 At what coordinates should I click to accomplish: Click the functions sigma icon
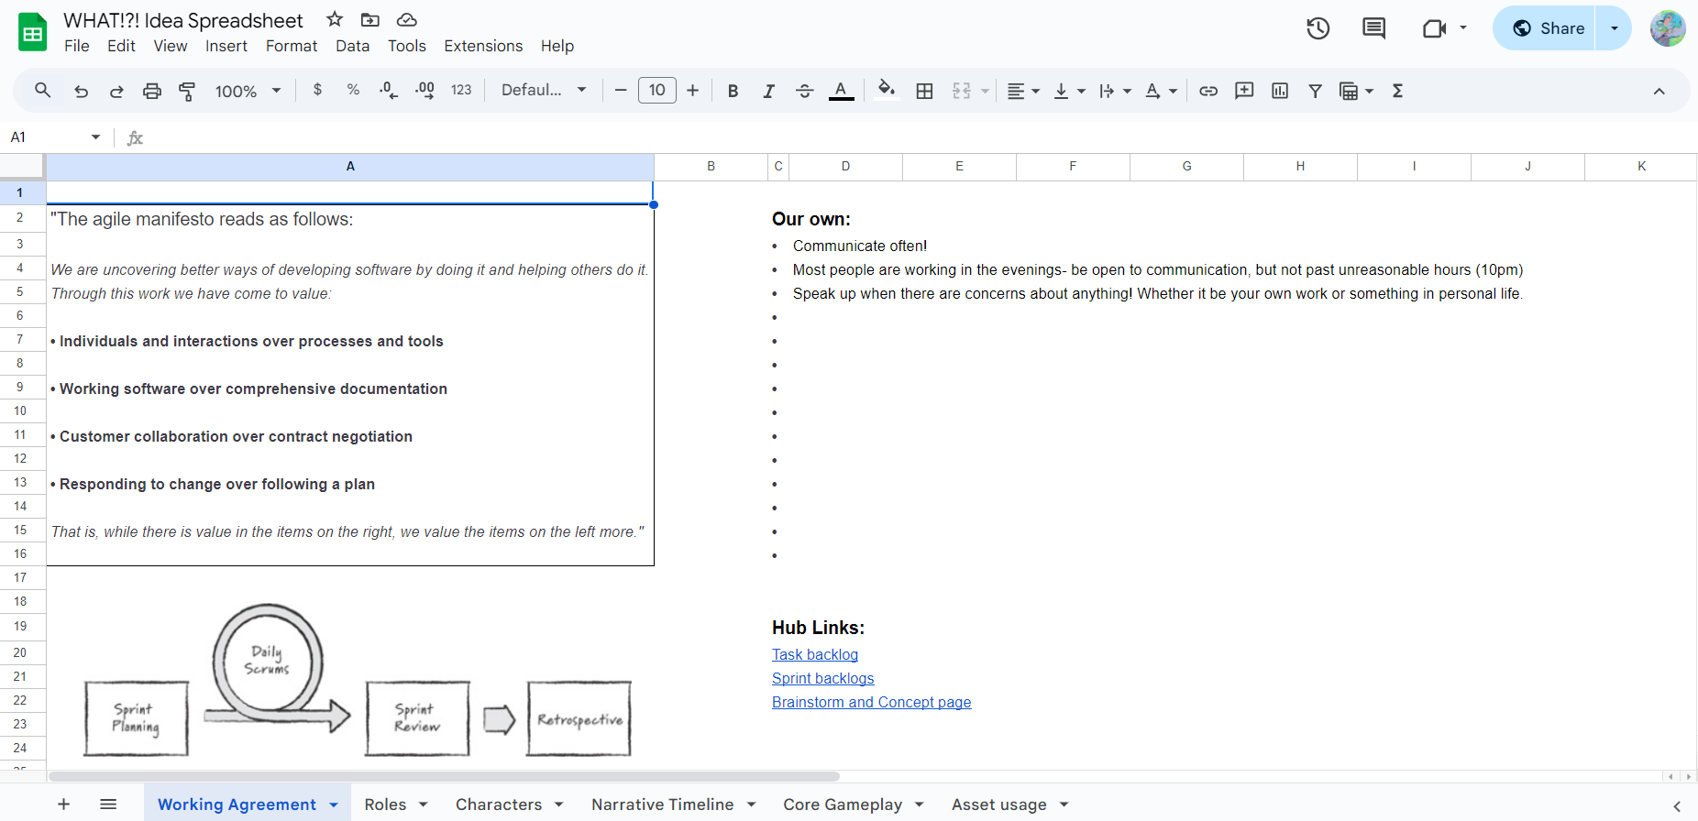(x=1397, y=91)
